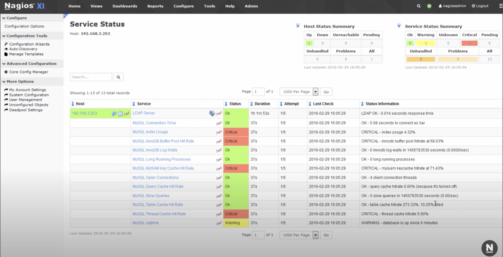This screenshot has width=503, height=257.
Task: Click the Logout link
Action: [480, 6]
